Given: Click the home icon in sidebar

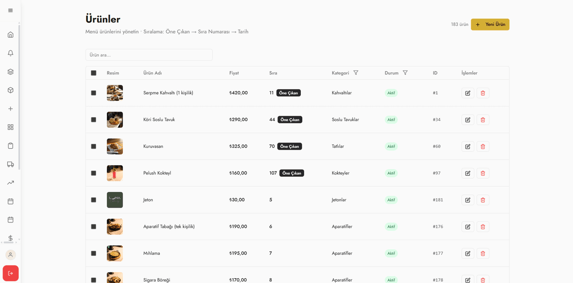Looking at the screenshot, I should tap(11, 34).
